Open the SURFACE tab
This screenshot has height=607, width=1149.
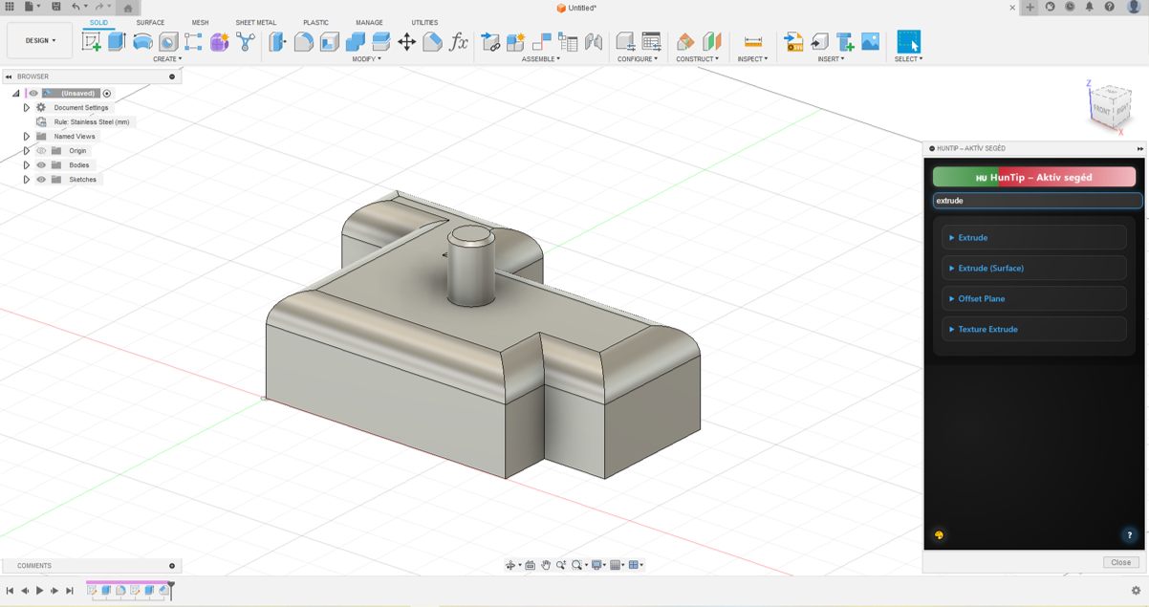(x=150, y=23)
